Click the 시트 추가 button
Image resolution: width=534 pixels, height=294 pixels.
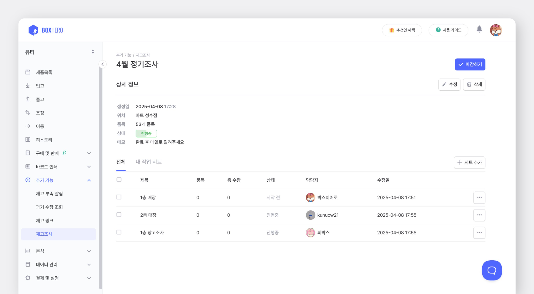[469, 162]
